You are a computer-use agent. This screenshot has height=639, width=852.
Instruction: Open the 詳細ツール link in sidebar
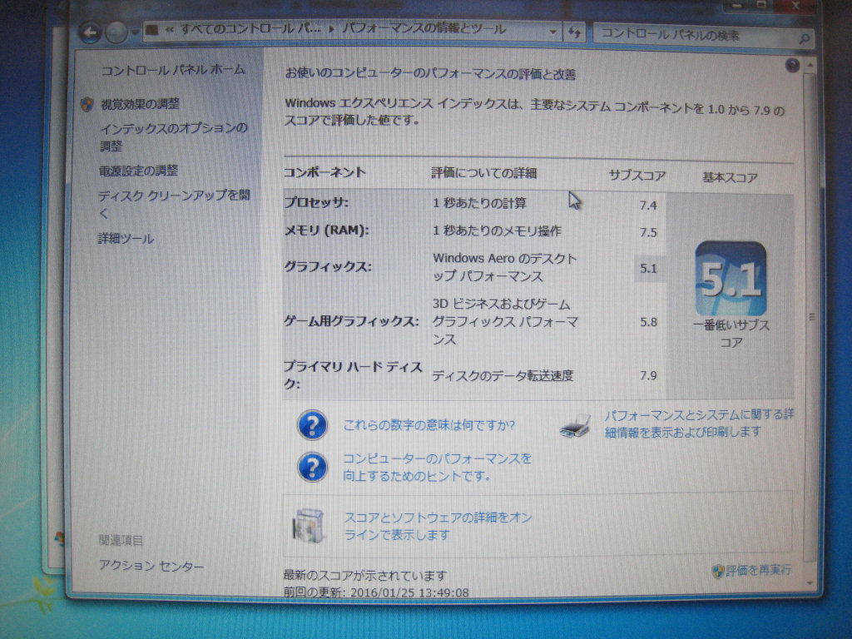click(x=126, y=239)
